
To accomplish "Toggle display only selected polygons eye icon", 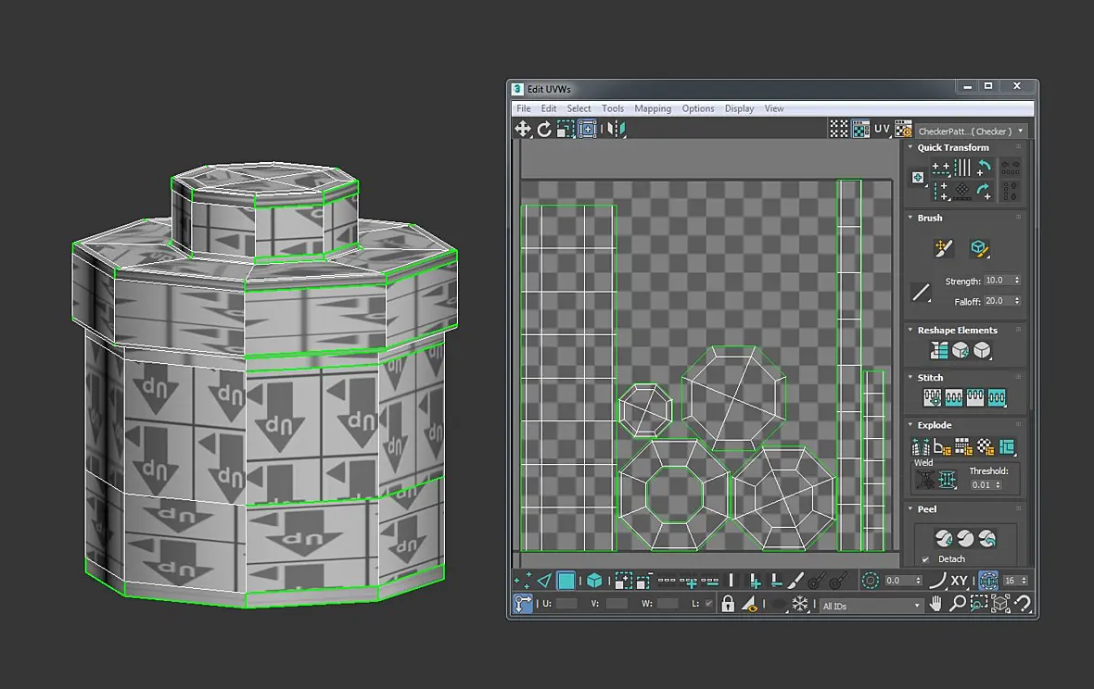I will (x=750, y=603).
